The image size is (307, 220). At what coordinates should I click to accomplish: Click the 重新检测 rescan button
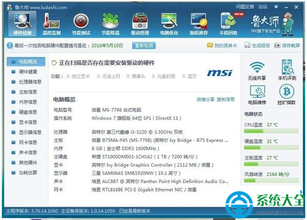(144, 45)
